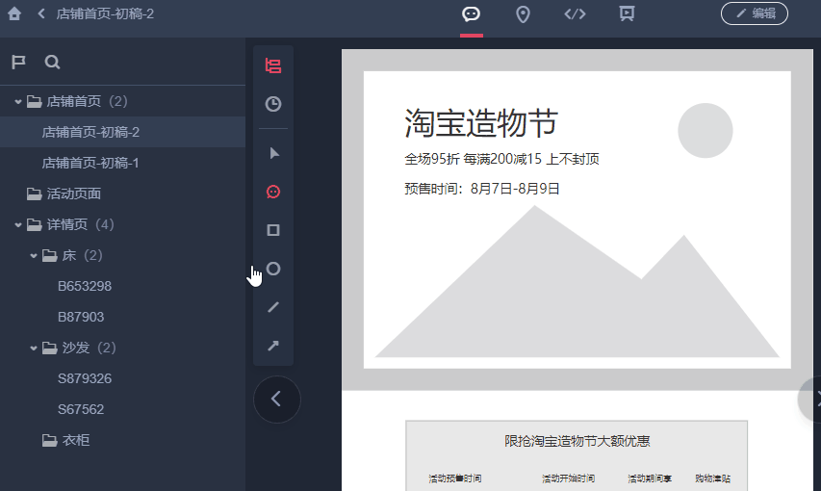Click the back arrow beside the title

(x=41, y=13)
